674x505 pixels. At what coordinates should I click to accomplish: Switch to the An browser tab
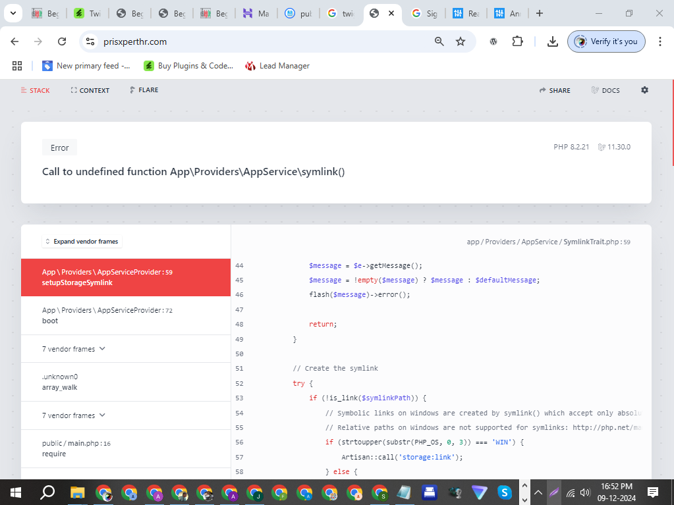[x=508, y=13]
